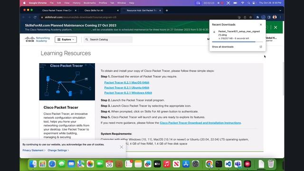Stop the screen recording red button
304x171 pixels.
coord(222,3)
